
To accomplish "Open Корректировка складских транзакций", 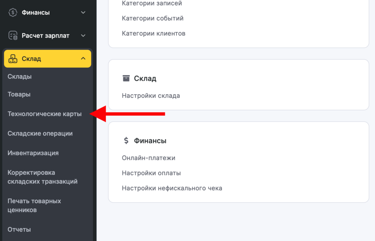I will 42,177.
